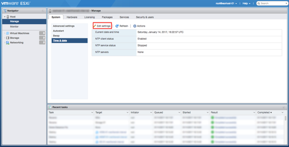Open the Completed column dropdown arrow
This screenshot has width=289, height=147.
pos(282,113)
